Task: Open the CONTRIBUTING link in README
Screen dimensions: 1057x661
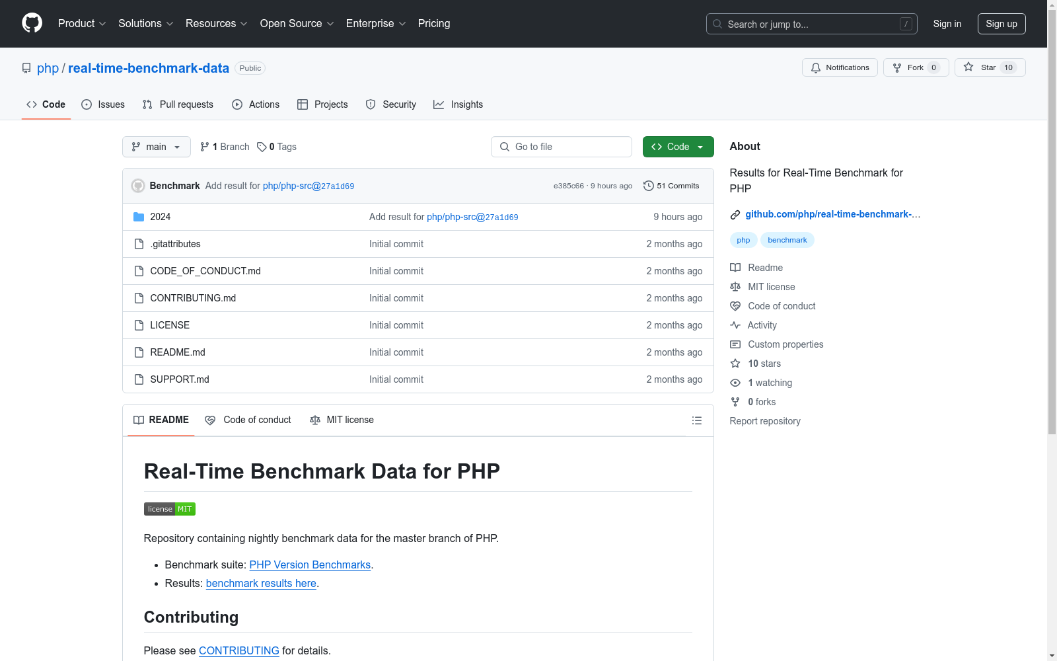Action: click(239, 651)
